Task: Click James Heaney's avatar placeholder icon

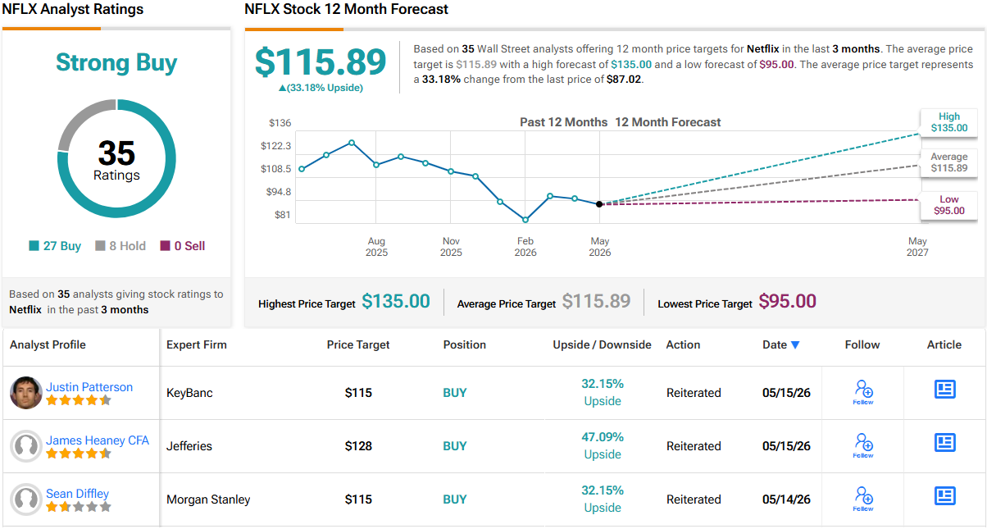Action: click(x=26, y=446)
